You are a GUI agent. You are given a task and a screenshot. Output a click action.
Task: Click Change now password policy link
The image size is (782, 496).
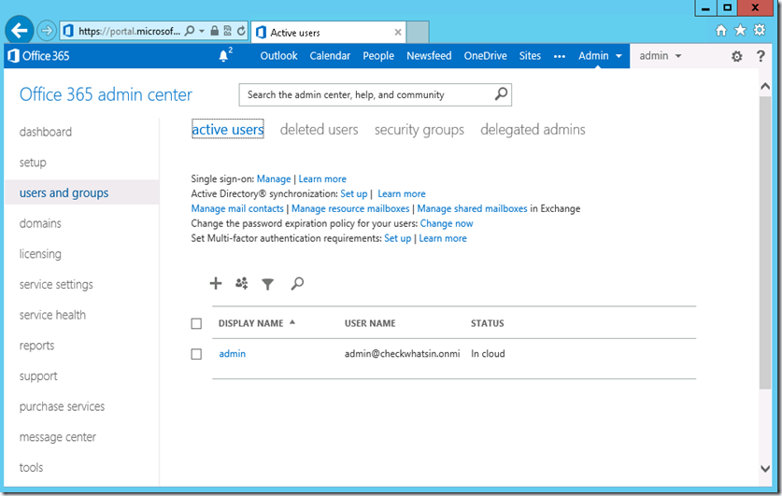[x=447, y=224]
